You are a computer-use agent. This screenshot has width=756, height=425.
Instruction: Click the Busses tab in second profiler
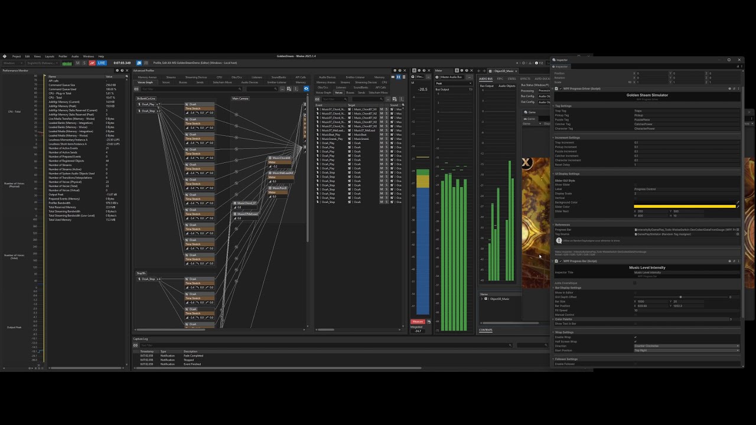point(350,93)
